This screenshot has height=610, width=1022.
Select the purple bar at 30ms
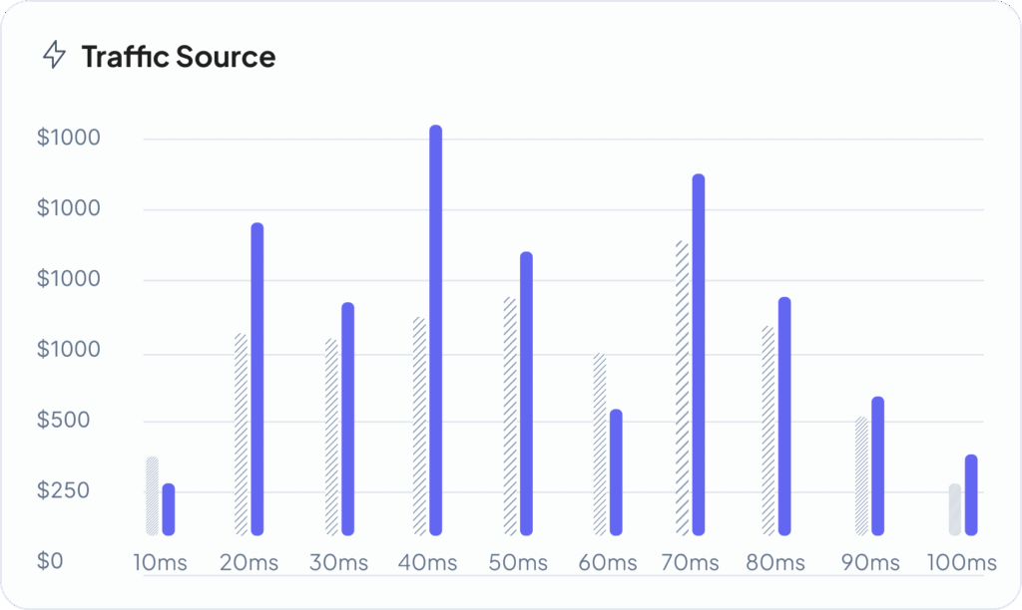[347, 418]
